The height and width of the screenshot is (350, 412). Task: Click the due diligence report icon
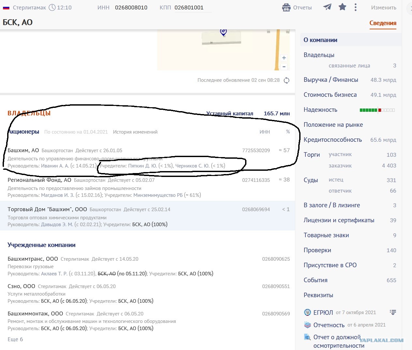(x=307, y=337)
